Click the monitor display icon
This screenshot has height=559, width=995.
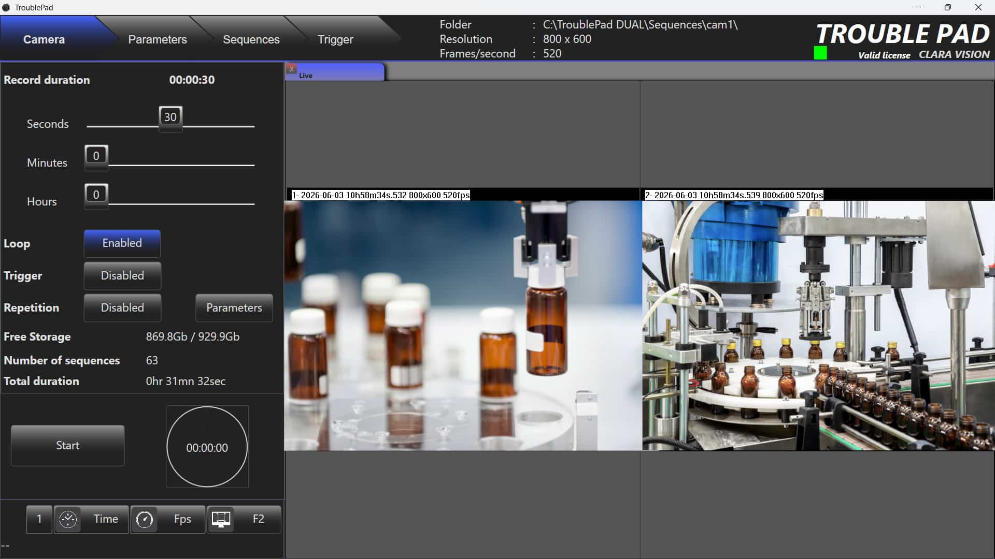221,519
